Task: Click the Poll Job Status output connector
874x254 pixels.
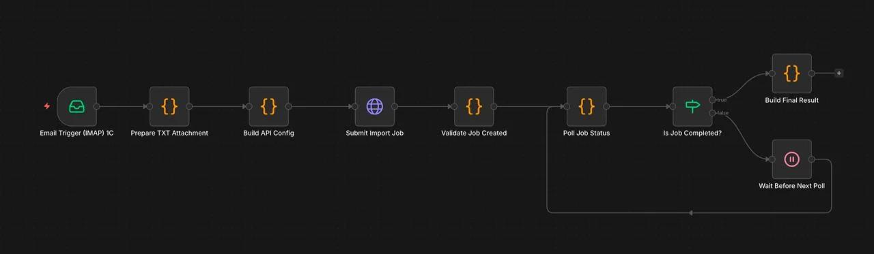Action: (606, 106)
